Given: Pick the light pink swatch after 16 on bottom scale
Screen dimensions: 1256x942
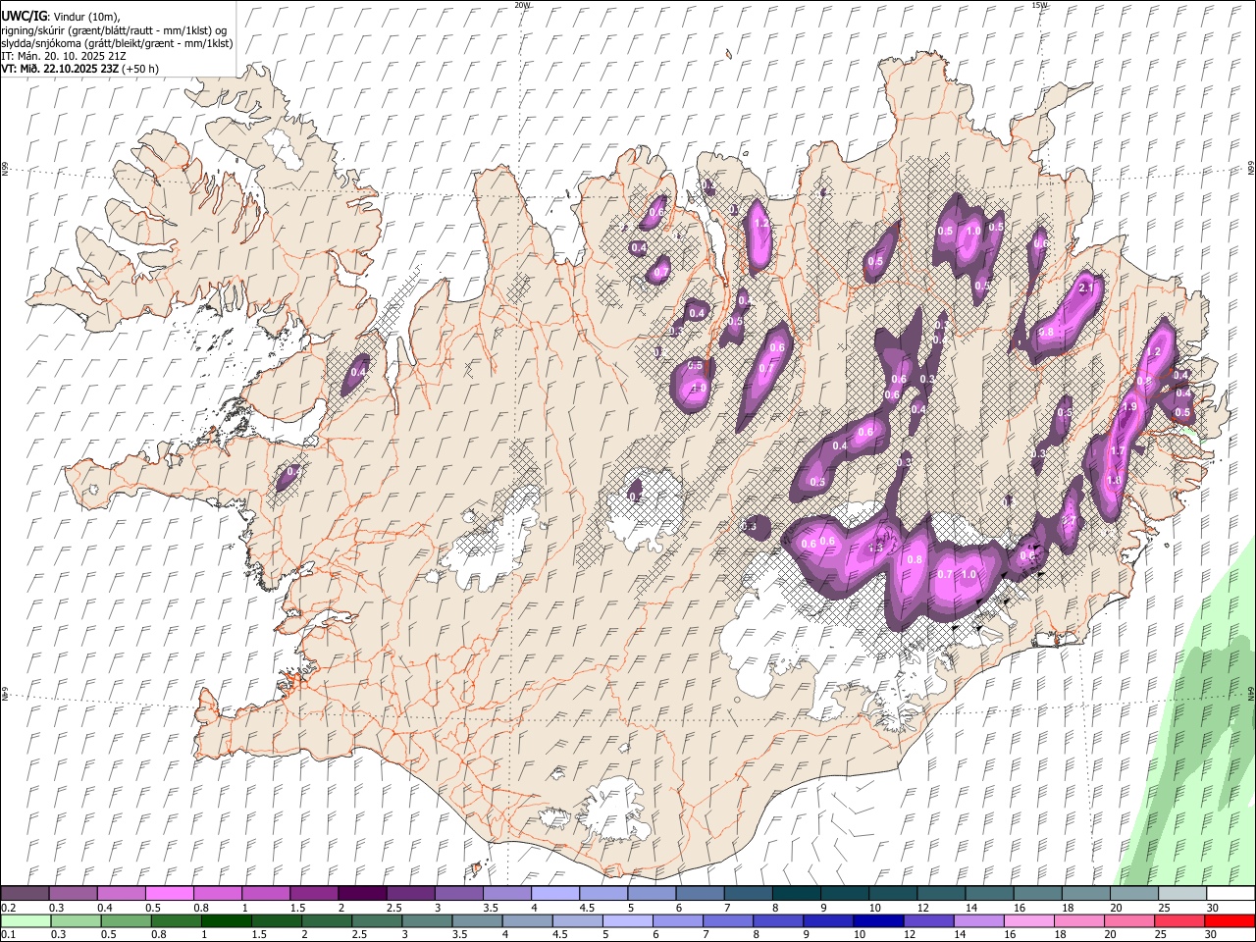Looking at the screenshot, I should (1028, 920).
